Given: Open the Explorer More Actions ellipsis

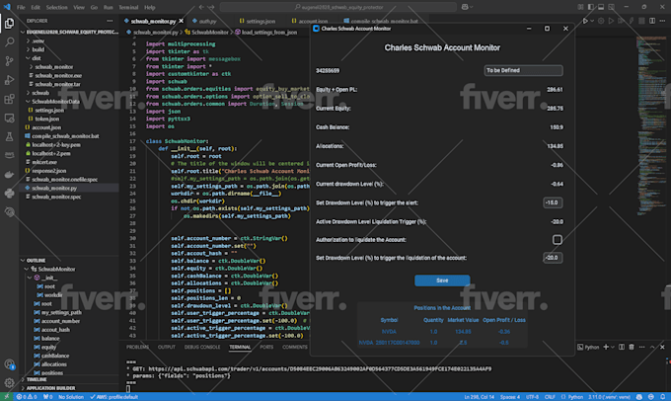Looking at the screenshot, I should pos(110,21).
